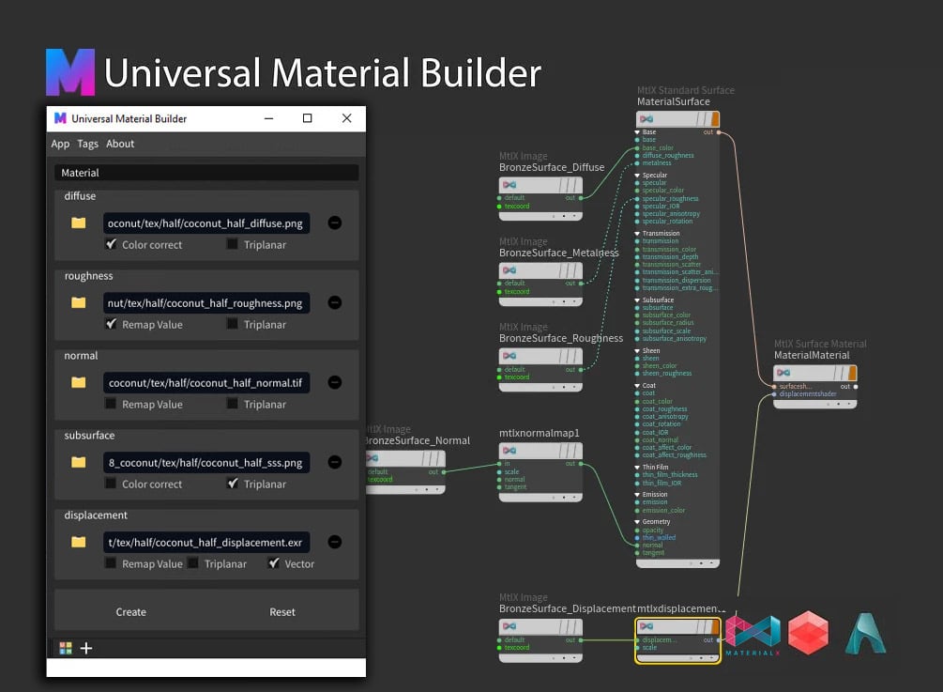Click the Universal Material Builder title-bar logo
Image resolution: width=943 pixels, height=692 pixels.
click(x=60, y=118)
